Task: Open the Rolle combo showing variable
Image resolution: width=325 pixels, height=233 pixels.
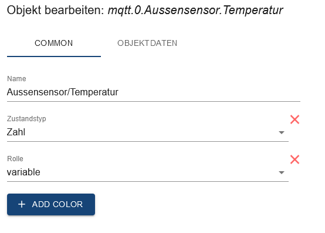Action: (148, 172)
